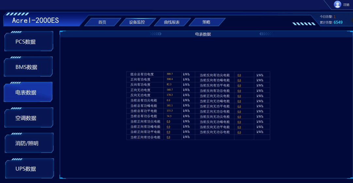The width and height of the screenshot is (353, 183).
Task: Click the right-pointing chevrons beside 电表数据 title
Action: [x=156, y=34]
